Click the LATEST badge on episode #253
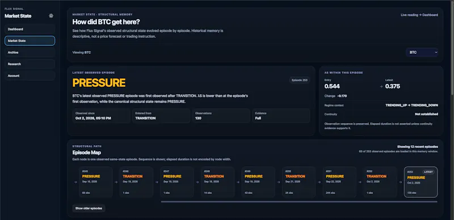 (x=428, y=172)
